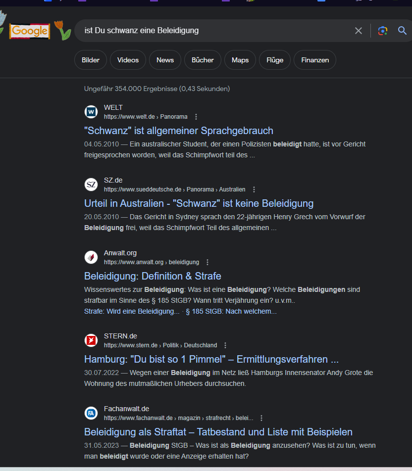Image resolution: width=412 pixels, height=471 pixels.
Task: Switch to the Flüge filter
Action: (x=275, y=60)
